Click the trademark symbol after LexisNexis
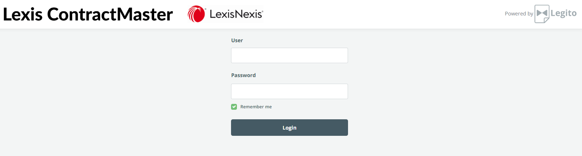Viewport: 582px width, 156px height. (262, 11)
